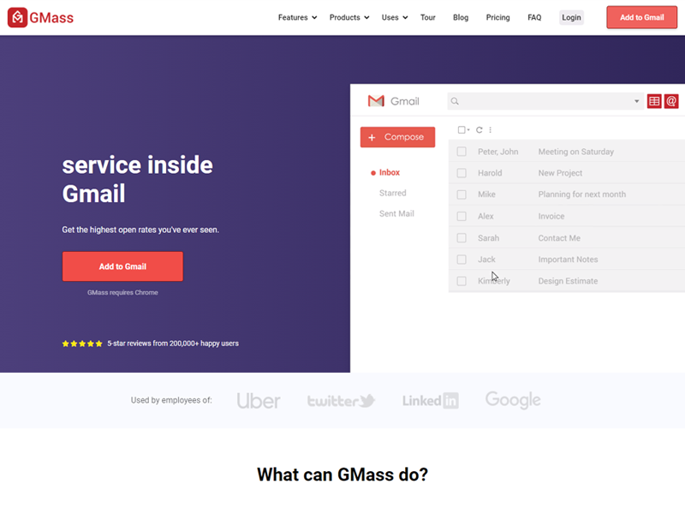This screenshot has width=685, height=514.
Task: Tick the Kimberly email checkbox
Action: point(462,281)
